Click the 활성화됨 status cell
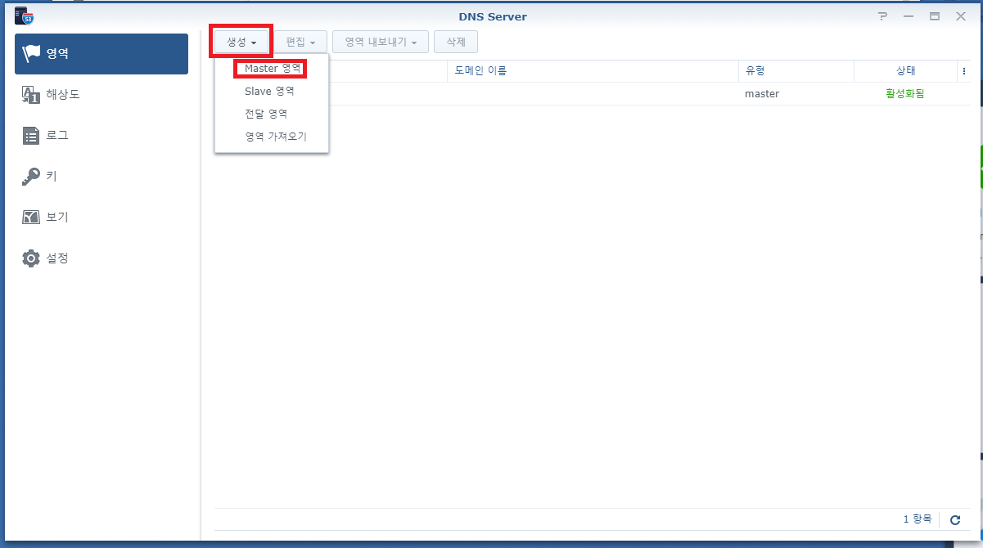The width and height of the screenshot is (983, 548). coord(905,94)
